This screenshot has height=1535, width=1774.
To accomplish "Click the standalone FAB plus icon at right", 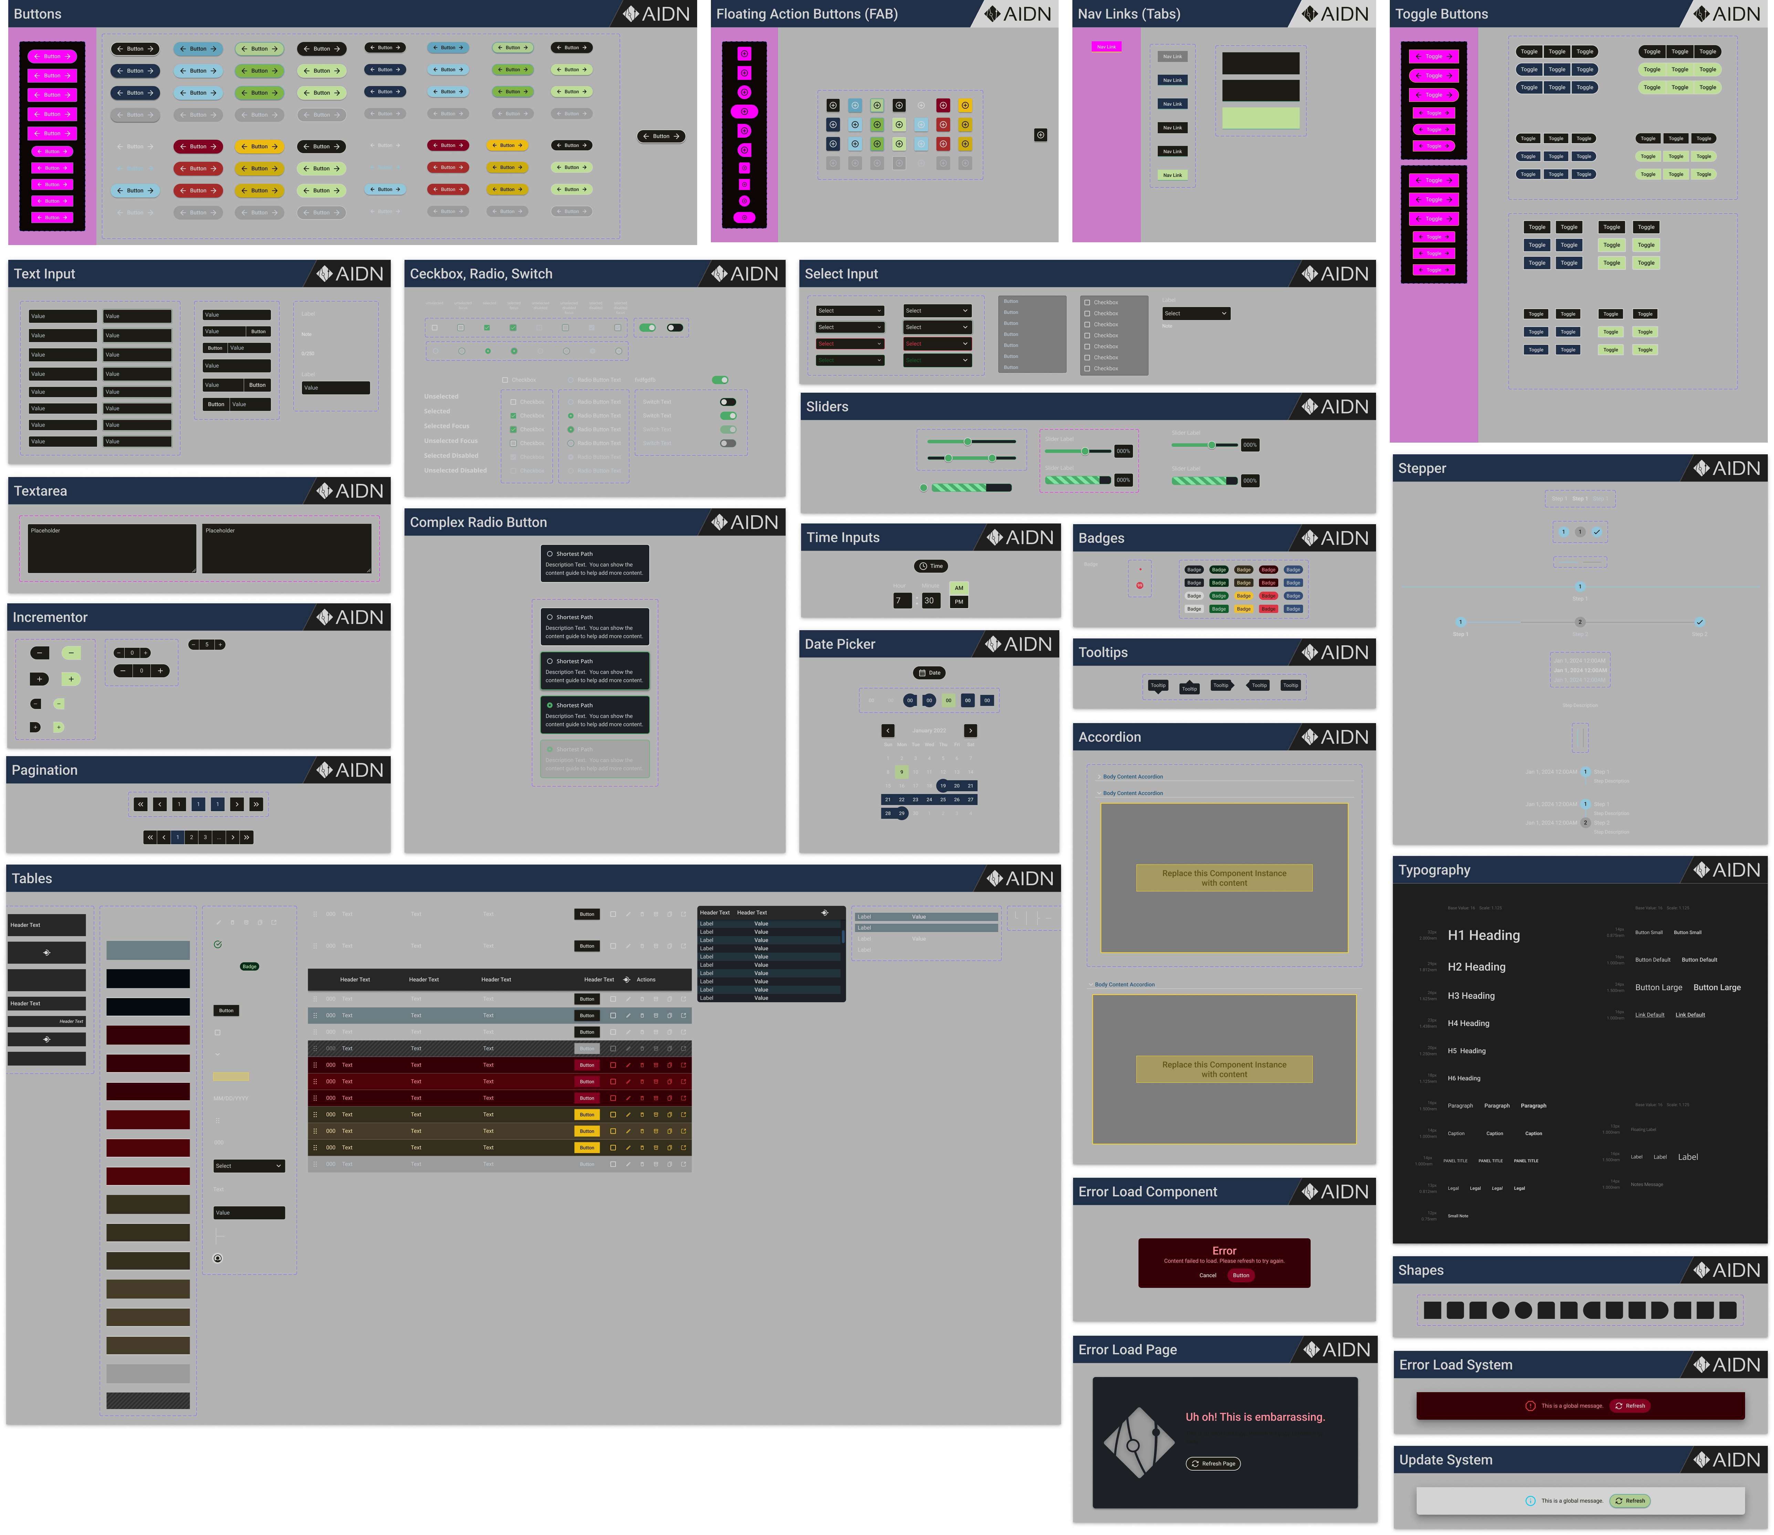I will pos(1040,135).
